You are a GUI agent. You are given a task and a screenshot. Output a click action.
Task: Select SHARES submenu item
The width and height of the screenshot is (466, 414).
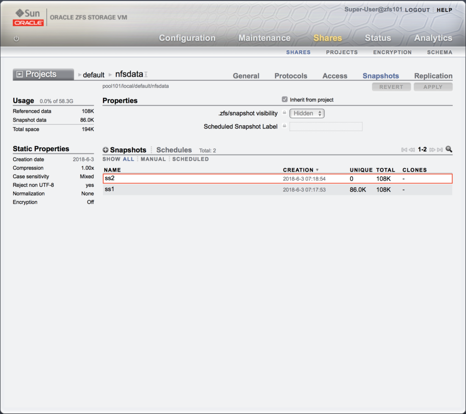pyautogui.click(x=299, y=52)
